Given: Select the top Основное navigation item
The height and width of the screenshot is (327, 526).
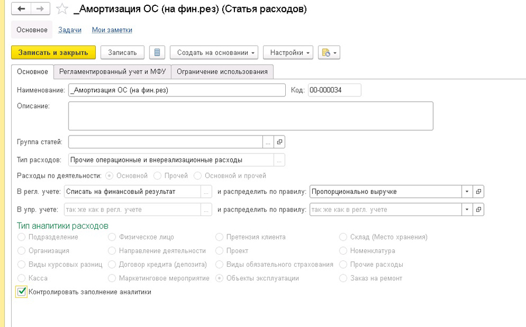Looking at the screenshot, I should coord(32,30).
